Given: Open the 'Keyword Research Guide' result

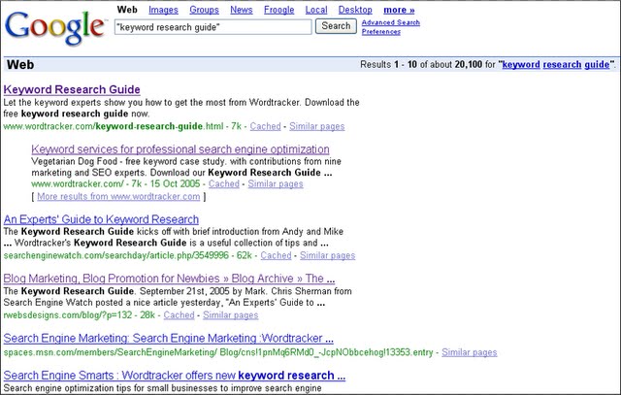Looking at the screenshot, I should pos(72,89).
